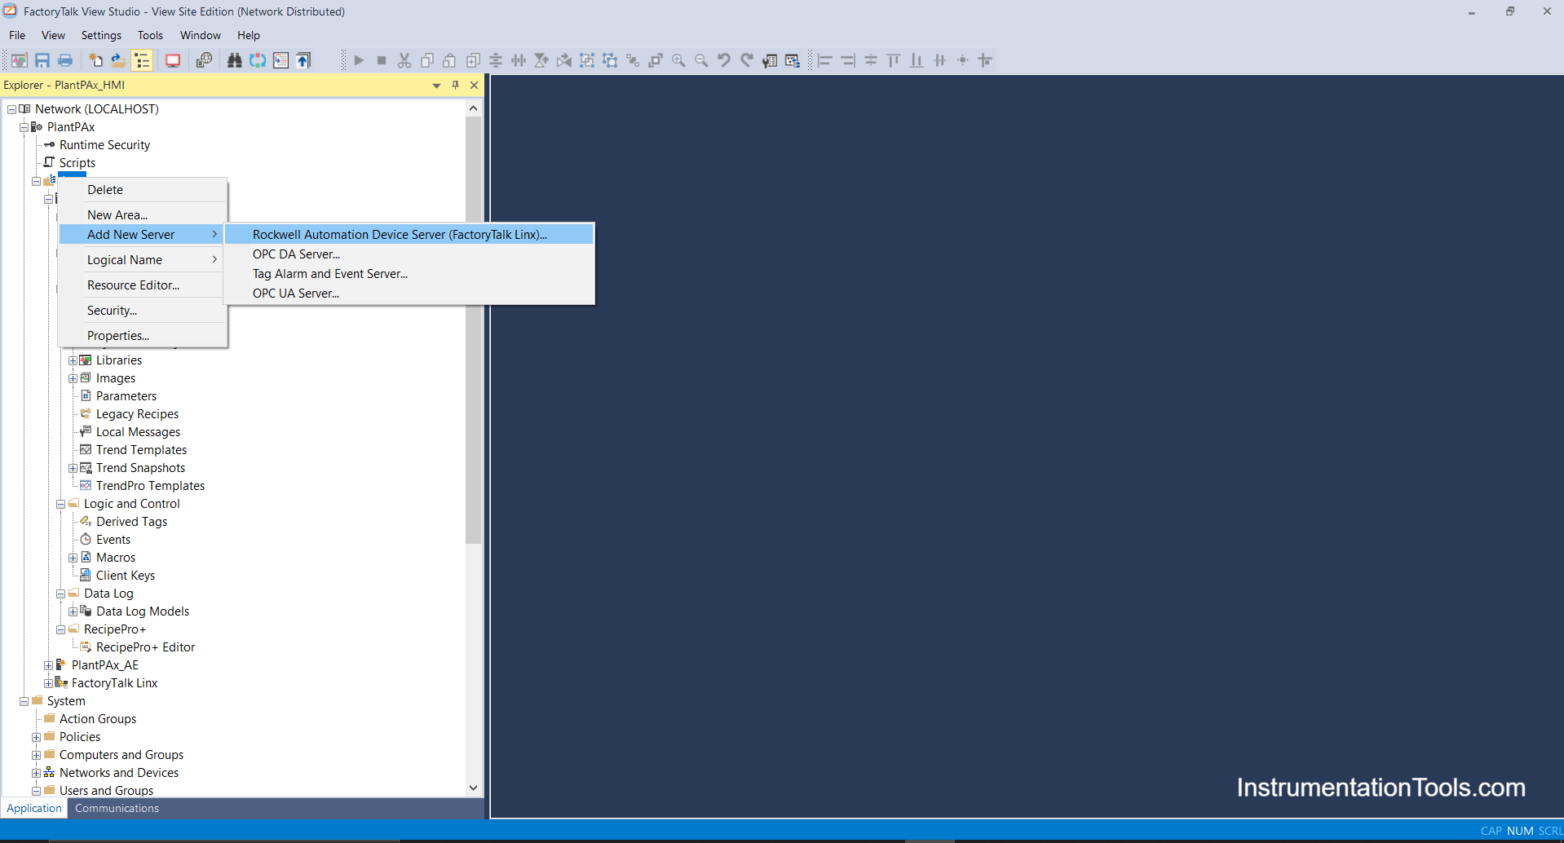Click the New file toolbar icon
The height and width of the screenshot is (843, 1564).
tap(95, 60)
